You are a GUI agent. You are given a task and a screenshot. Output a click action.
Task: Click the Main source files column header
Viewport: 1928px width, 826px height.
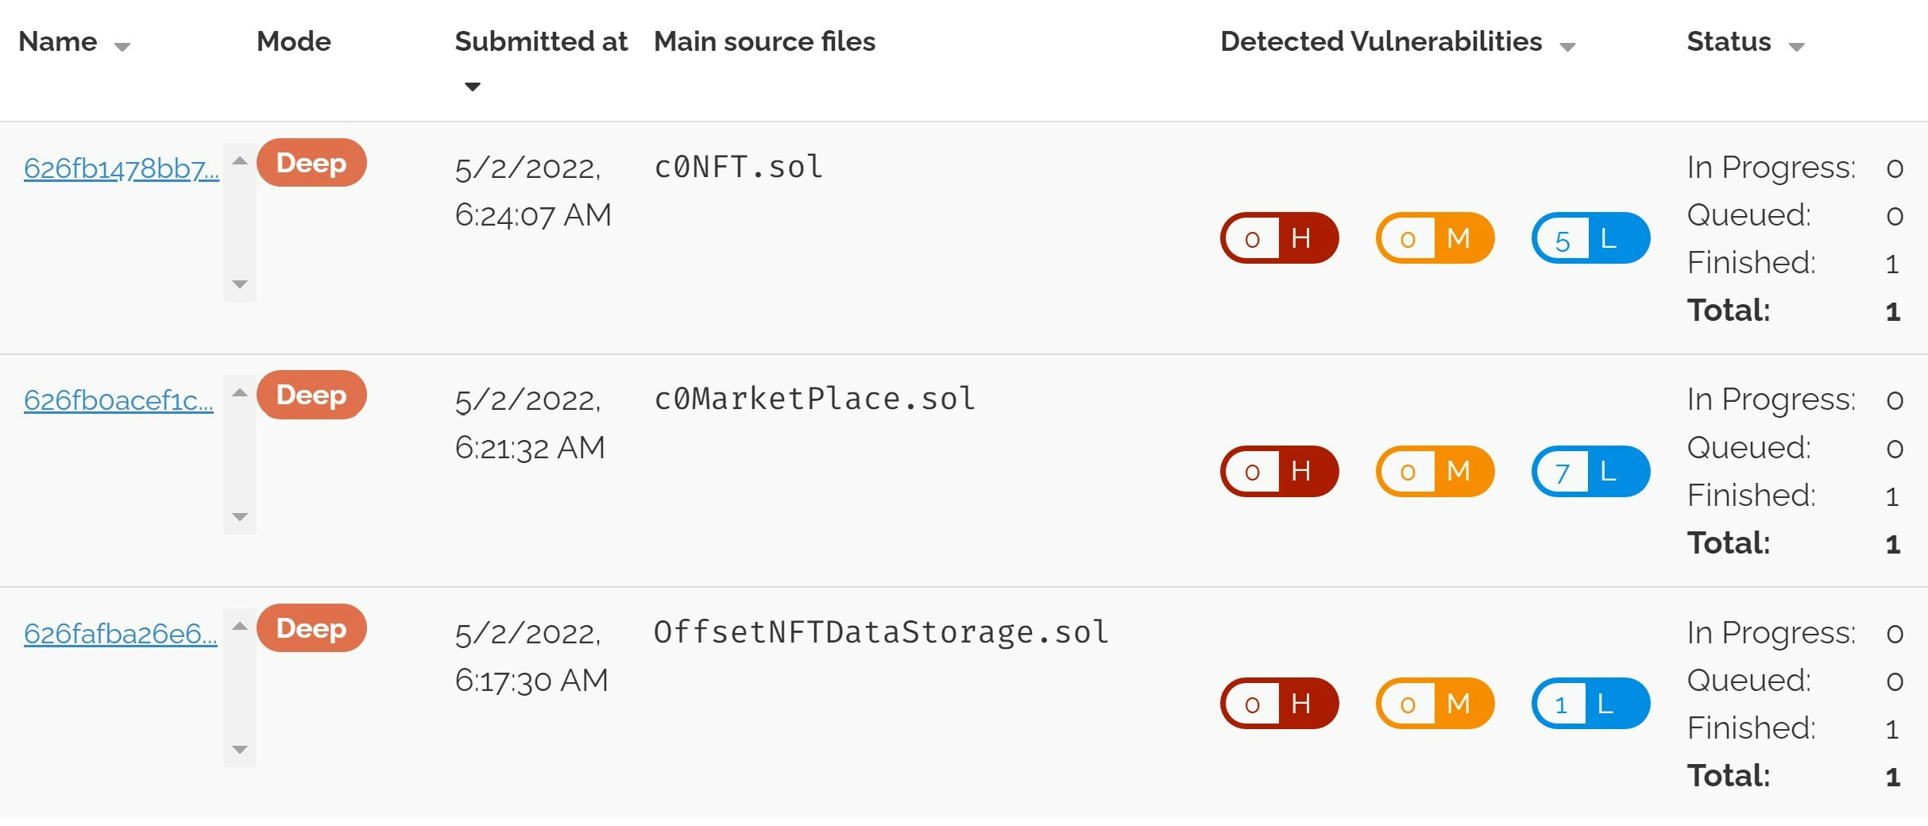pos(764,41)
